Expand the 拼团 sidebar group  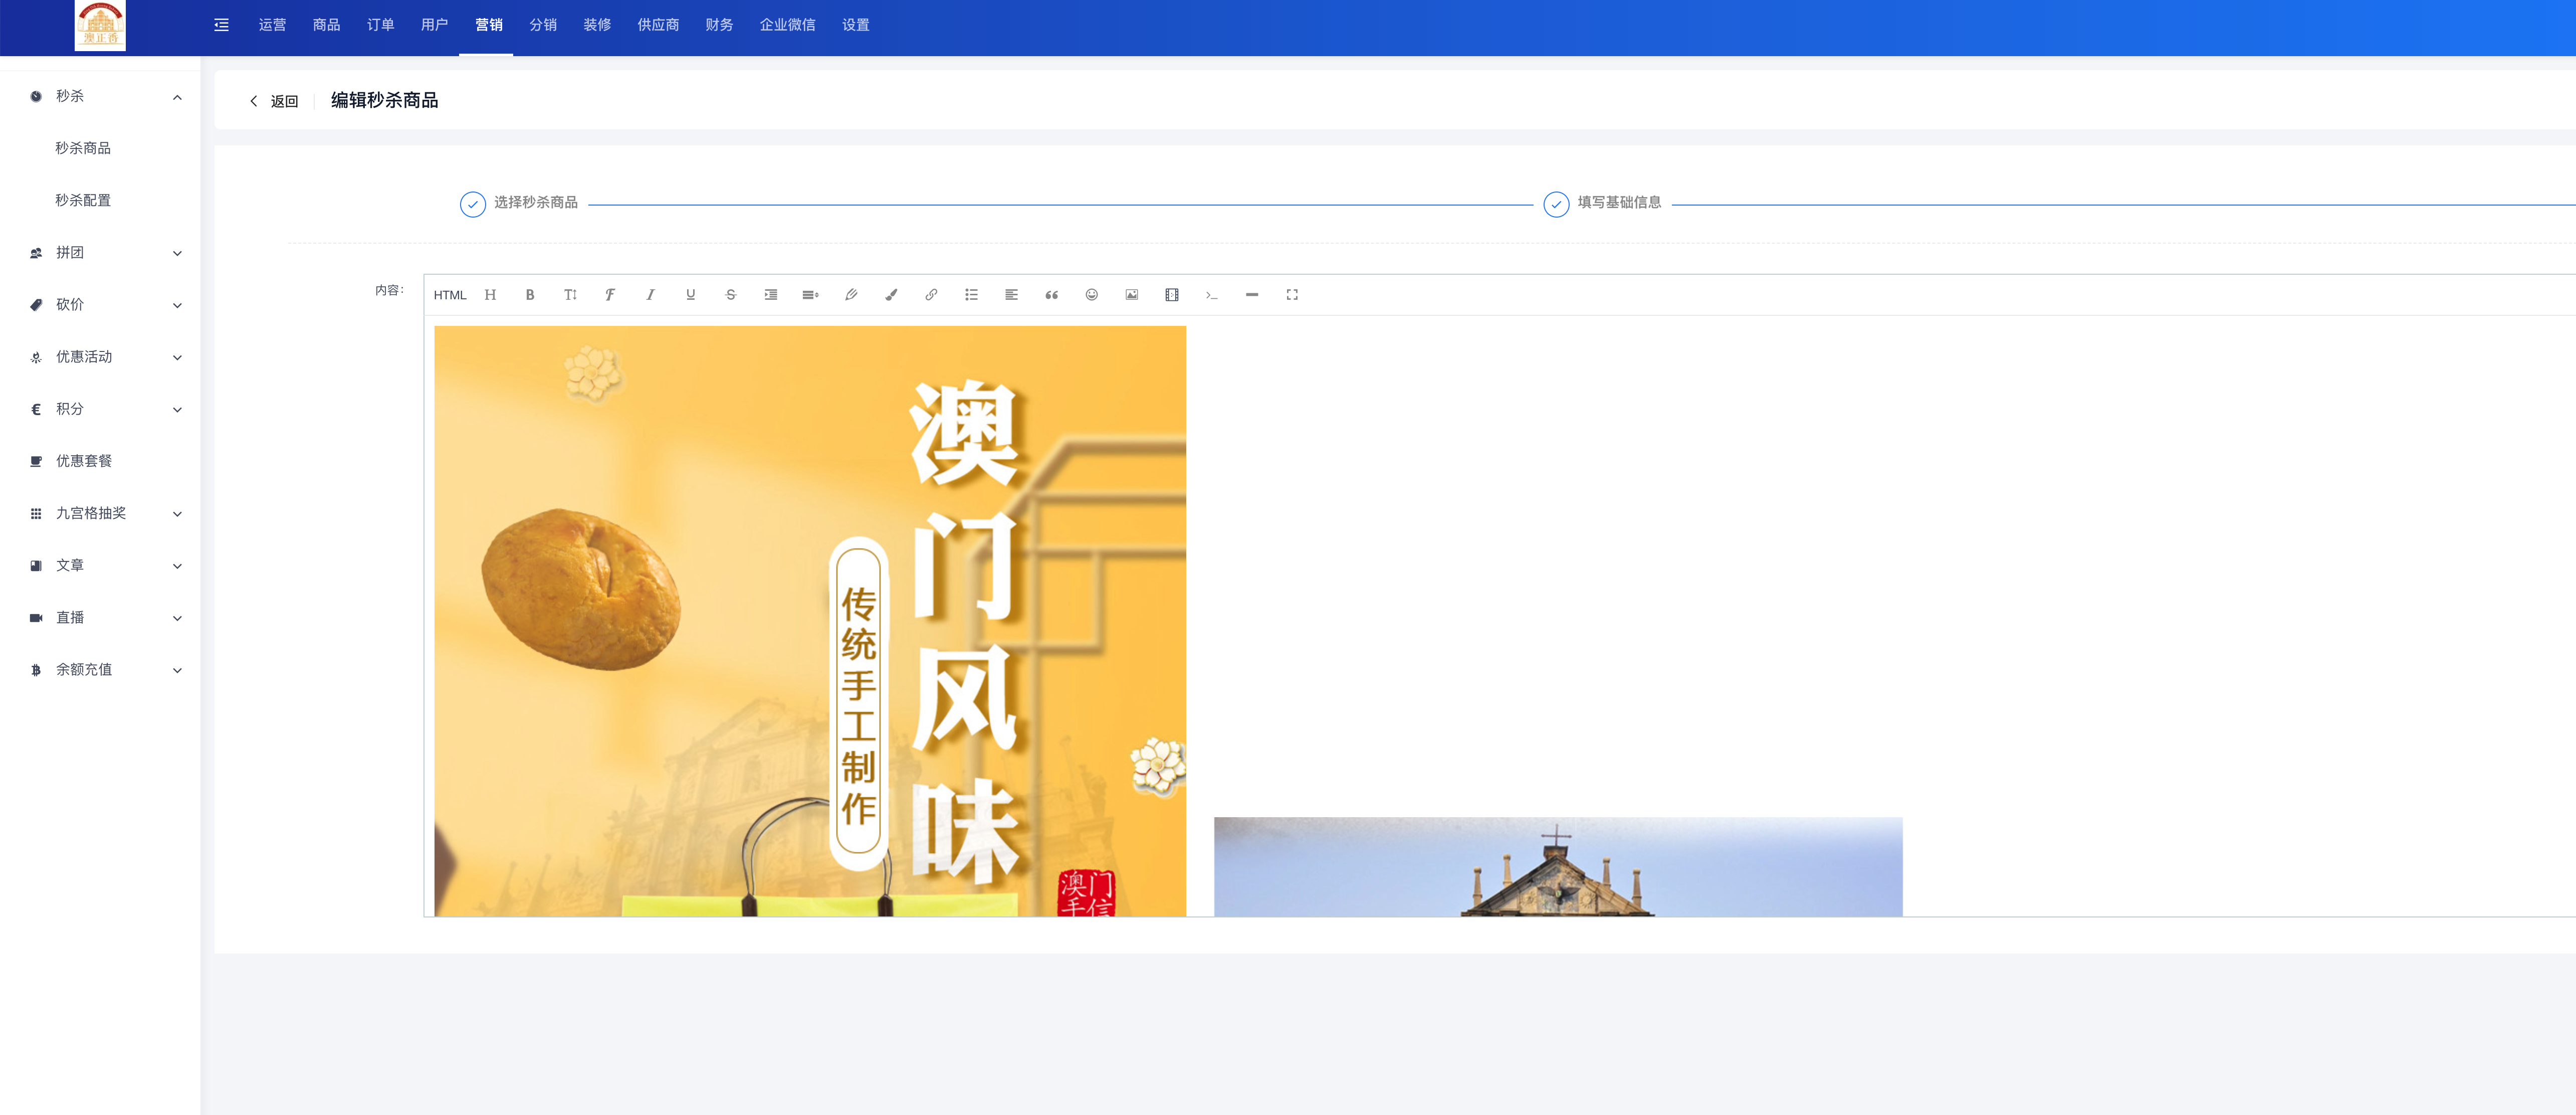100,252
